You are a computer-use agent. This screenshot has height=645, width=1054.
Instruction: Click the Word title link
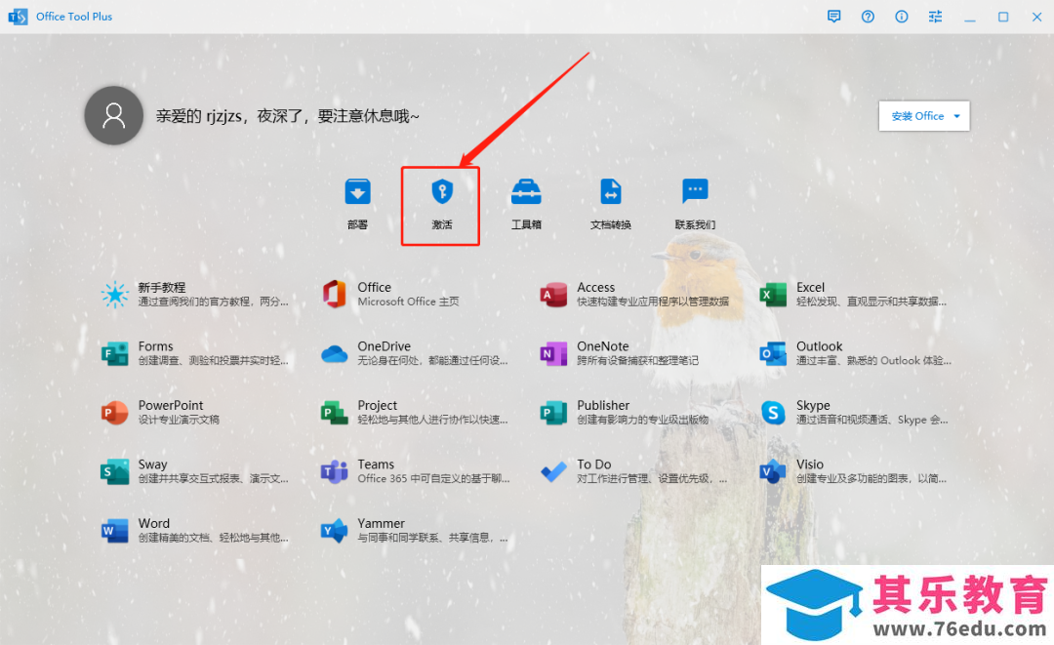[x=154, y=523]
